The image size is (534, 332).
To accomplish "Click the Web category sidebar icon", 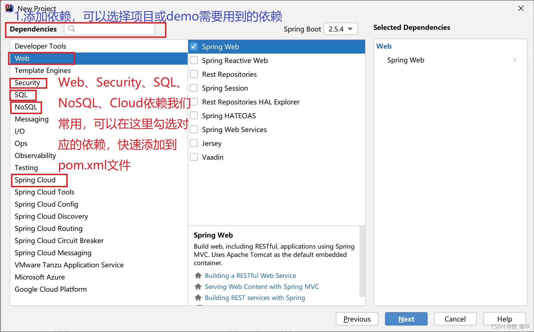I will coord(22,58).
